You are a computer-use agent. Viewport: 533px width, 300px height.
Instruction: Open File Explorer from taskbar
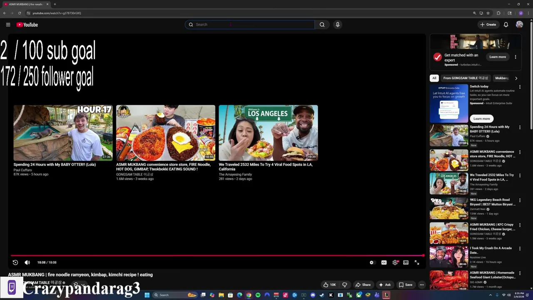(221, 295)
